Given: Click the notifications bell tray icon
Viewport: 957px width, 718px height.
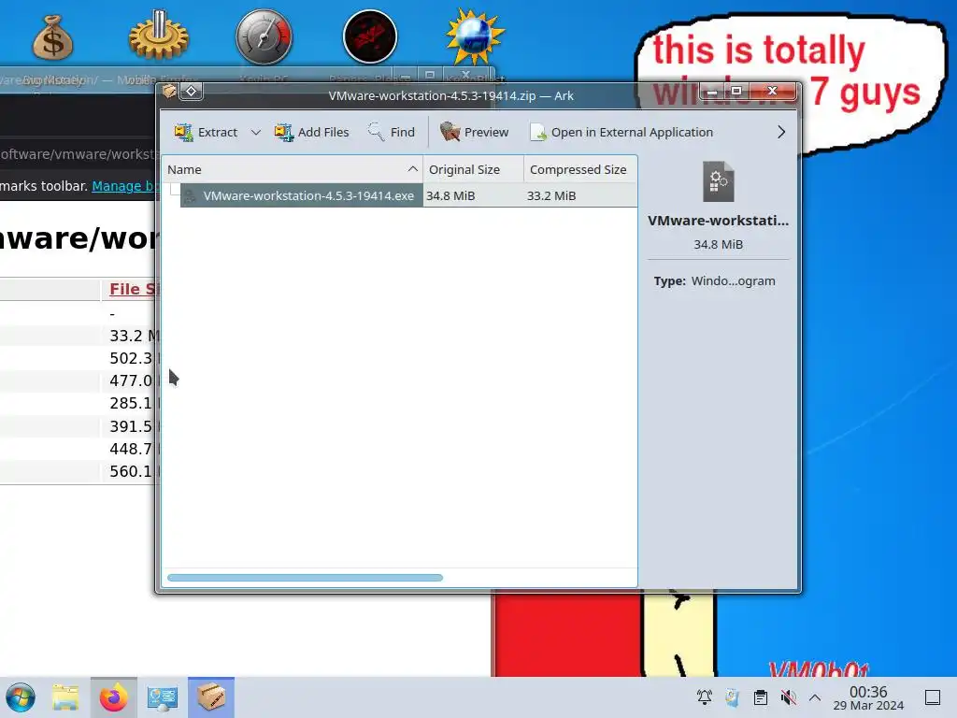Looking at the screenshot, I should point(705,697).
